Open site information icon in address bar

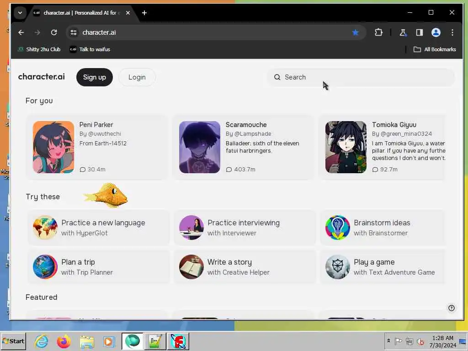point(74,32)
